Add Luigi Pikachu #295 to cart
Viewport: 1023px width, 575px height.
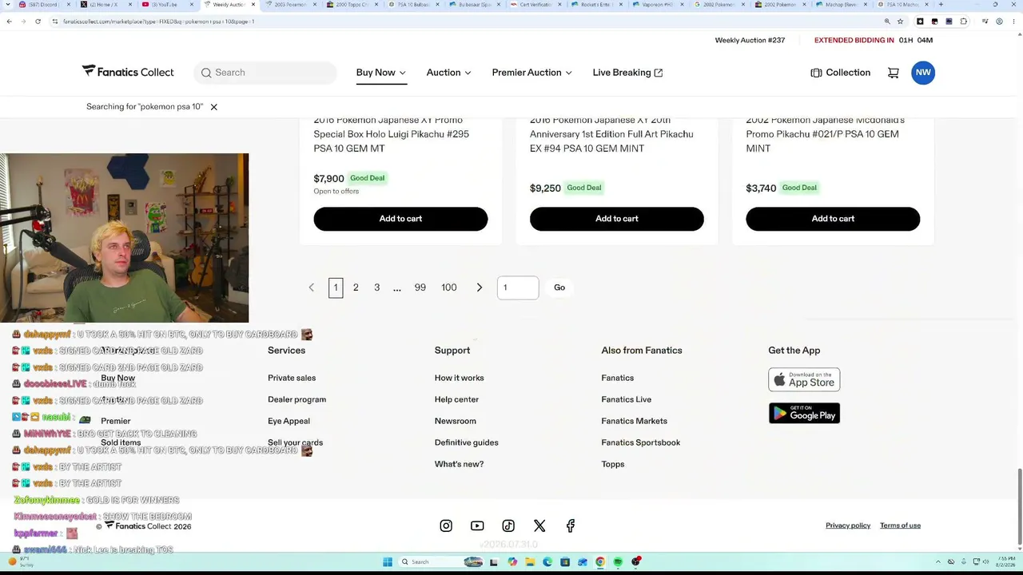(400, 219)
